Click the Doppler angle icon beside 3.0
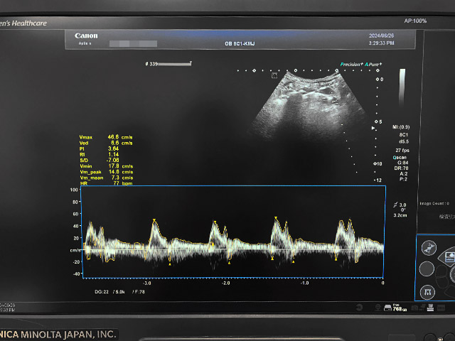 [x=396, y=205]
